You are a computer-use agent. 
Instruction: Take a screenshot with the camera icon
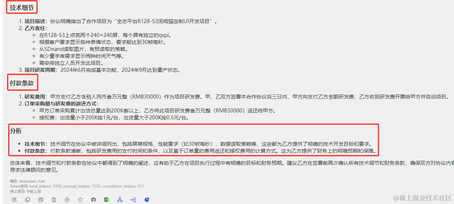click(x=93, y=200)
